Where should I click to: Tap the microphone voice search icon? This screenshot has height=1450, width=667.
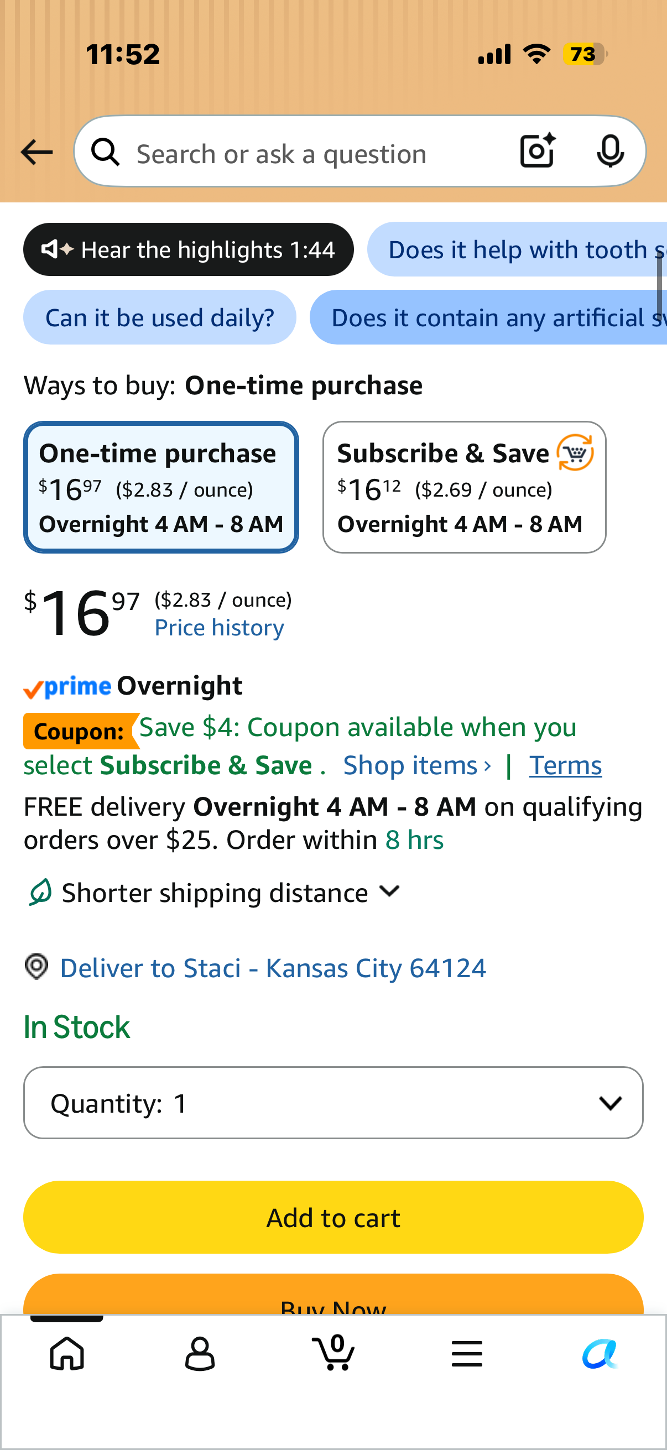point(610,152)
